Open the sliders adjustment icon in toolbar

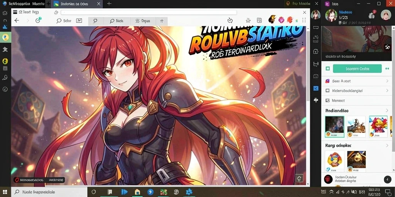pyautogui.click(x=248, y=20)
